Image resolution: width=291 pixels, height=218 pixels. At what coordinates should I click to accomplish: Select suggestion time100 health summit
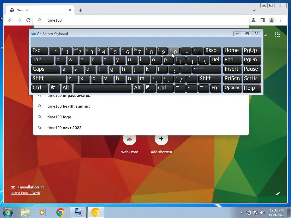tap(141, 106)
